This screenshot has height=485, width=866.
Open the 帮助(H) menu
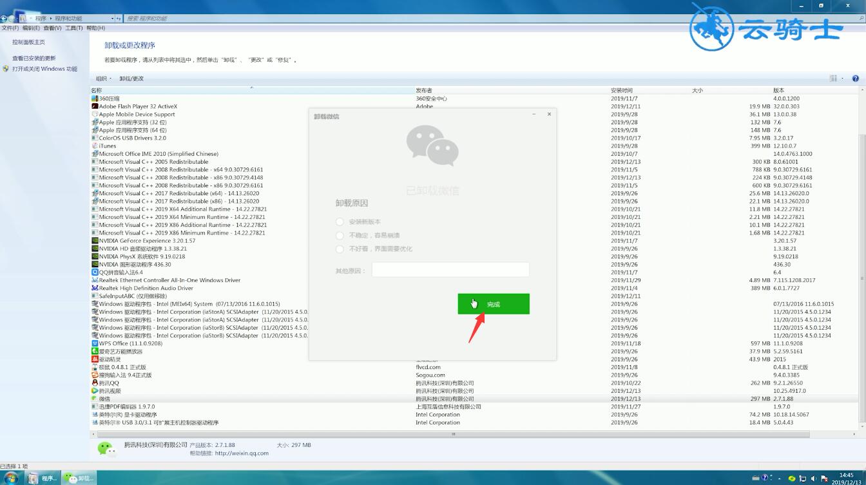[x=95, y=28]
